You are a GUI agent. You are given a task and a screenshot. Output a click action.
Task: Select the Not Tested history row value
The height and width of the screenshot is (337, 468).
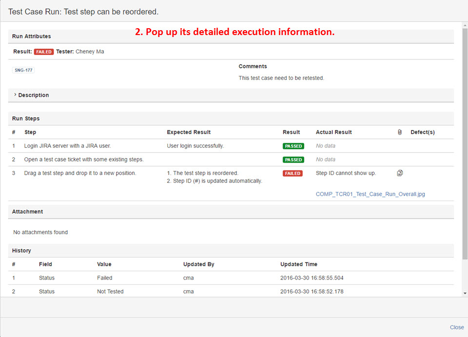pyautogui.click(x=110, y=291)
